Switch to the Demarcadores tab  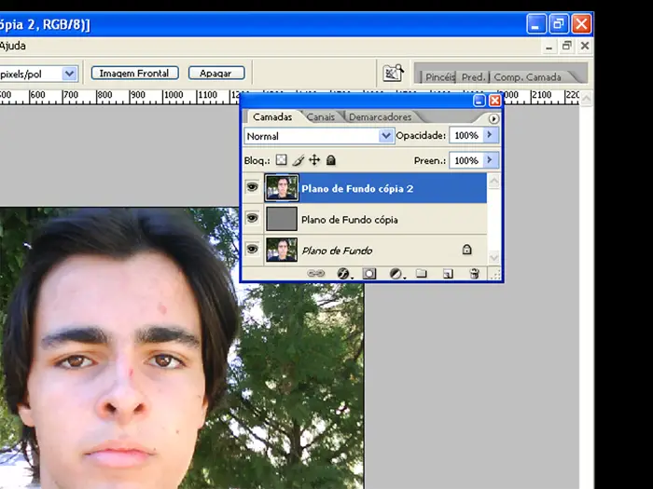380,117
